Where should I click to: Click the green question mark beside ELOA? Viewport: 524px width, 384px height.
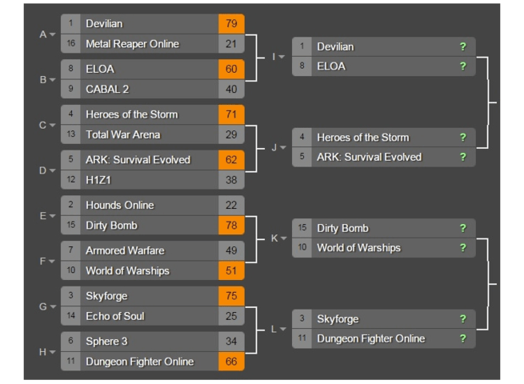coord(463,66)
